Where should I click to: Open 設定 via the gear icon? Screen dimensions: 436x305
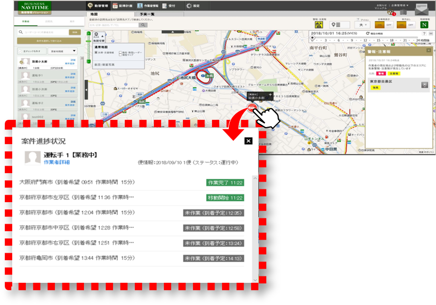tap(189, 5)
